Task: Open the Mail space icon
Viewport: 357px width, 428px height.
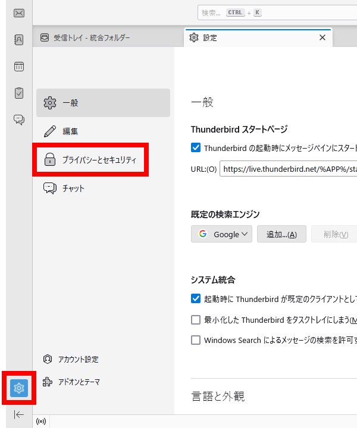Action: point(19,13)
